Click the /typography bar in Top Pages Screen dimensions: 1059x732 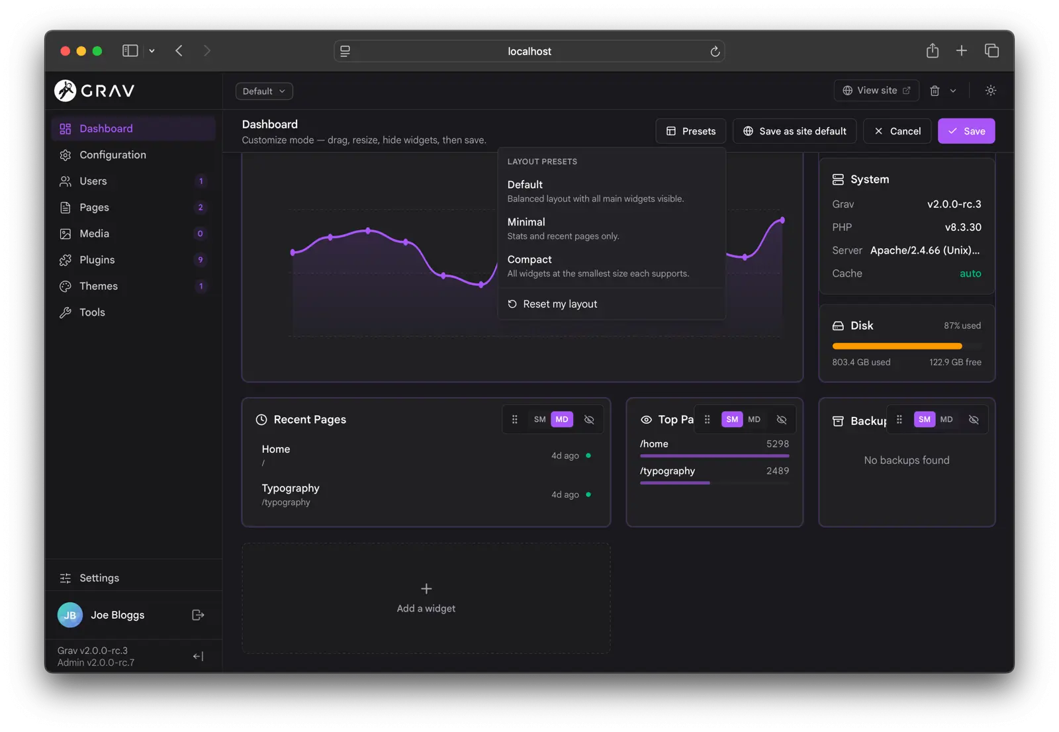pos(675,482)
